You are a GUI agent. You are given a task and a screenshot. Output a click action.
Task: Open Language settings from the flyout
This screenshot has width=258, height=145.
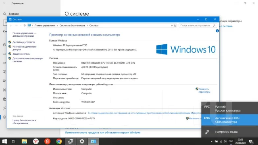point(229,132)
